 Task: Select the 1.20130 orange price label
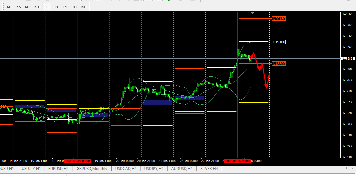[x=279, y=18]
